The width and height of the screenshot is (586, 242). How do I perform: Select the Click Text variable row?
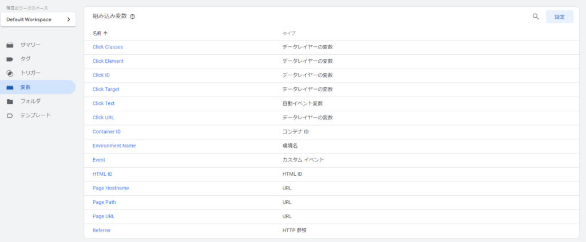click(x=104, y=103)
